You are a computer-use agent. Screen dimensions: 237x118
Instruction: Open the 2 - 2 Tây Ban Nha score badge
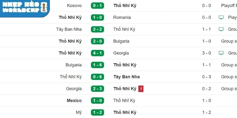coord(97,29)
